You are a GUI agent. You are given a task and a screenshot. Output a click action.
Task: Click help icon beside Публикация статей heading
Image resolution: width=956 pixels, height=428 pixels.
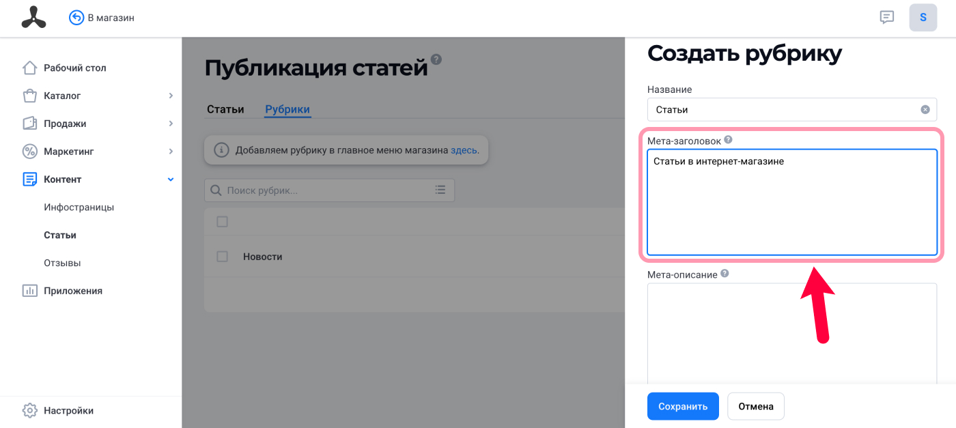[x=436, y=59]
